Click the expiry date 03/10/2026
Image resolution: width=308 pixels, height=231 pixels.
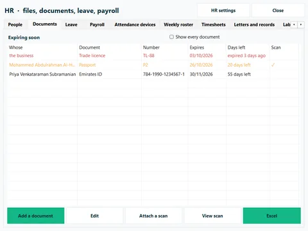[201, 56]
